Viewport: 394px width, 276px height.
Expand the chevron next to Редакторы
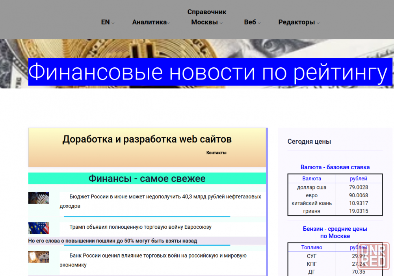[x=318, y=23]
